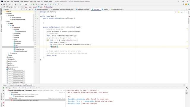
Task: Open the Refactor menu
Action: pyautogui.click(x=26, y=1)
